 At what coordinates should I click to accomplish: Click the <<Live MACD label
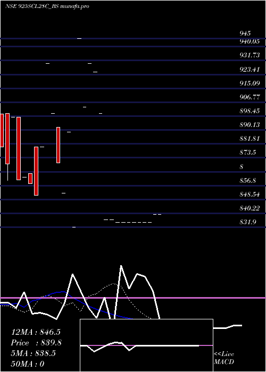pyautogui.click(x=224, y=358)
